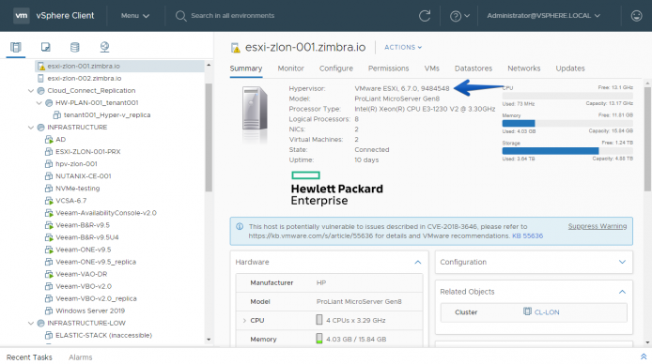Open the ACTIONS dropdown for host
Viewport: 652px width, 364px height.
403,47
